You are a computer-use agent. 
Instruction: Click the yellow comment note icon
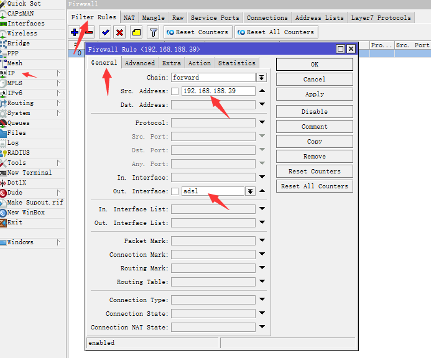click(x=137, y=32)
